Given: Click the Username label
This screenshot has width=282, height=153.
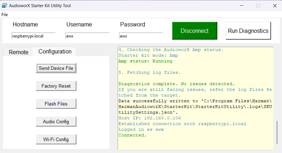Looking at the screenshot, I should click(x=79, y=25).
